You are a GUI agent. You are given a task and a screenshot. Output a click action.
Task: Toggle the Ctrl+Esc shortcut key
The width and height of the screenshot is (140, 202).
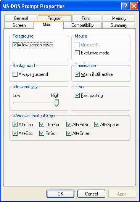click(x=42, y=125)
